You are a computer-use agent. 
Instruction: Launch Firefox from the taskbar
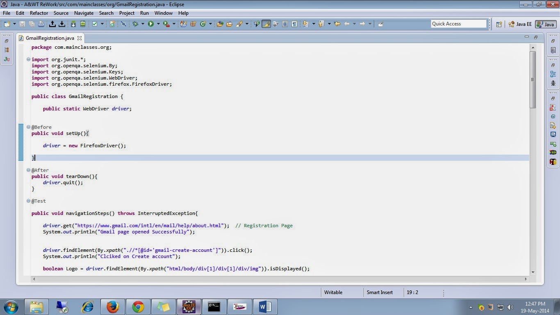pyautogui.click(x=112, y=307)
